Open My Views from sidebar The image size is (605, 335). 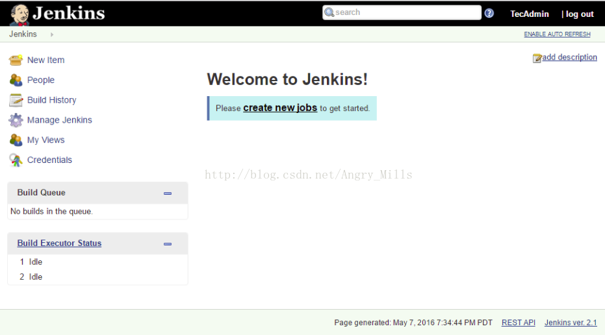[46, 140]
